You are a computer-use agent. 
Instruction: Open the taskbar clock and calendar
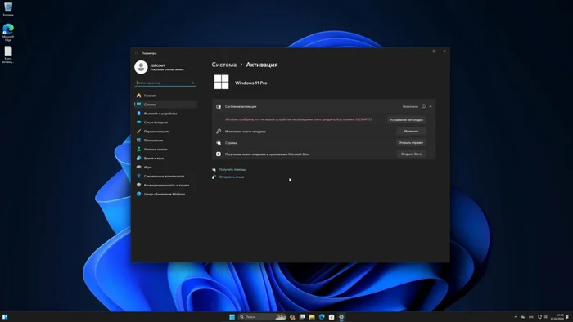[x=557, y=317]
